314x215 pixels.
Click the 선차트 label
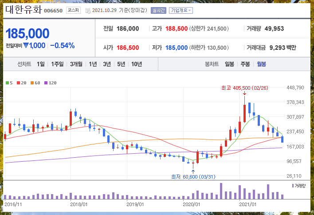pos(24,64)
